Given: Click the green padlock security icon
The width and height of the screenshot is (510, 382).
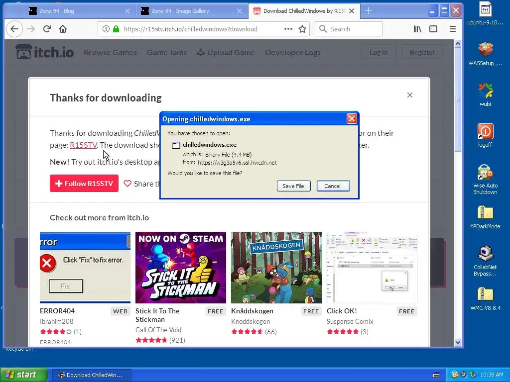Looking at the screenshot, I should [x=116, y=29].
